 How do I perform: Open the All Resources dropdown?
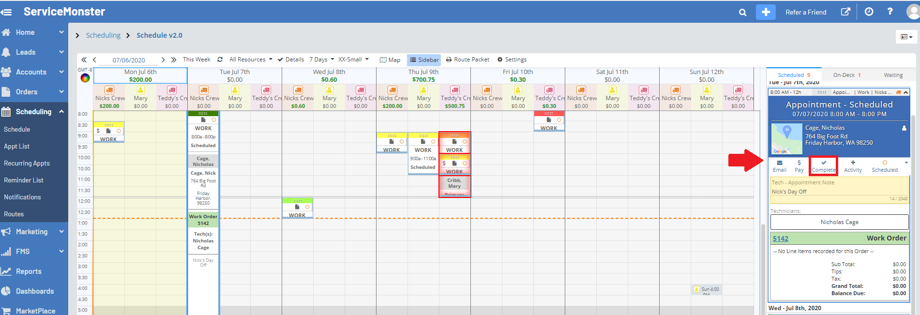(251, 60)
